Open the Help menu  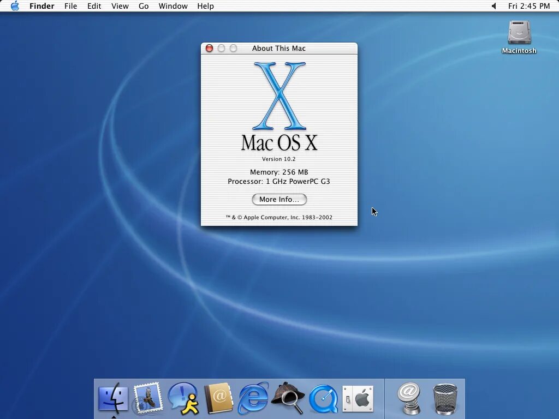coord(205,6)
